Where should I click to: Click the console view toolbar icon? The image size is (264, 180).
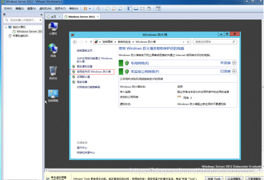point(158,9)
